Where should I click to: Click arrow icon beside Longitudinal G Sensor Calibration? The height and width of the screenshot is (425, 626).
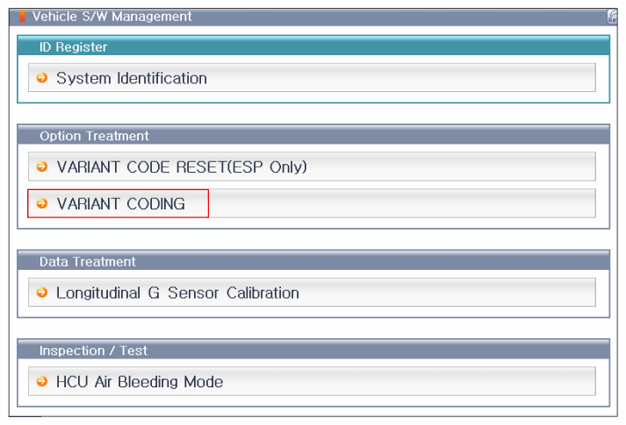coord(41,293)
